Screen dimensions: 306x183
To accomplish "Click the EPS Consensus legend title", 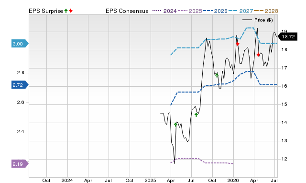I will tap(127, 11).
